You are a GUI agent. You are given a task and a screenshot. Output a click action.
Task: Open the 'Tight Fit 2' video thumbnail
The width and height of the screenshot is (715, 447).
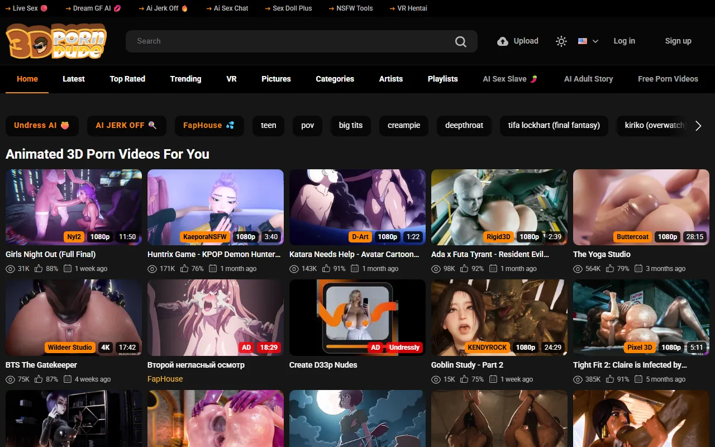[641, 317]
